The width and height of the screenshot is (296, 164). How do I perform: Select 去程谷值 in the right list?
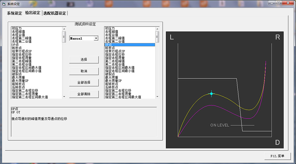coord(111,35)
